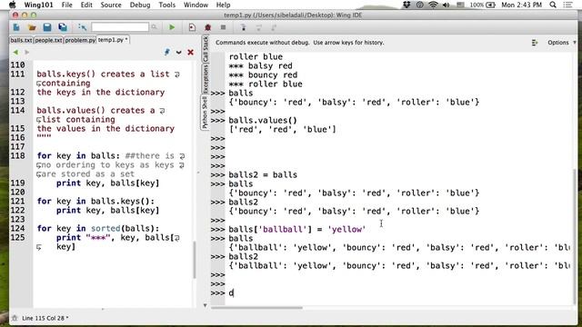
Task: Select the Python Shell vertical tab
Action: point(205,112)
